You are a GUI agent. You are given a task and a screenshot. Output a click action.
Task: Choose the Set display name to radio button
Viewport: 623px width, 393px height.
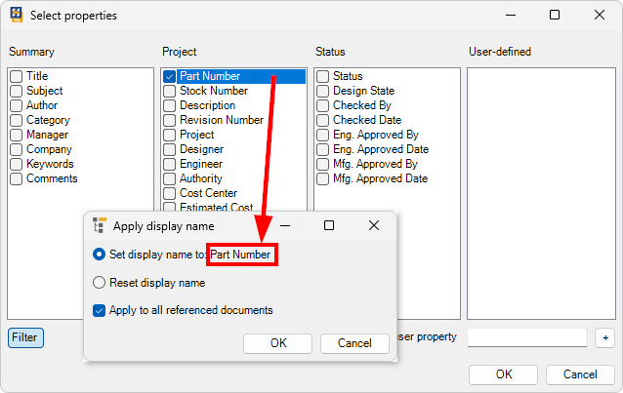click(x=100, y=255)
